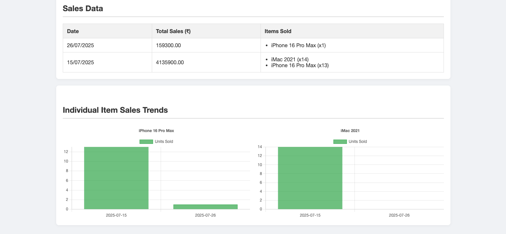This screenshot has height=234, width=506.
Task: Click the iMac 2021 (x14) item
Action: click(290, 59)
